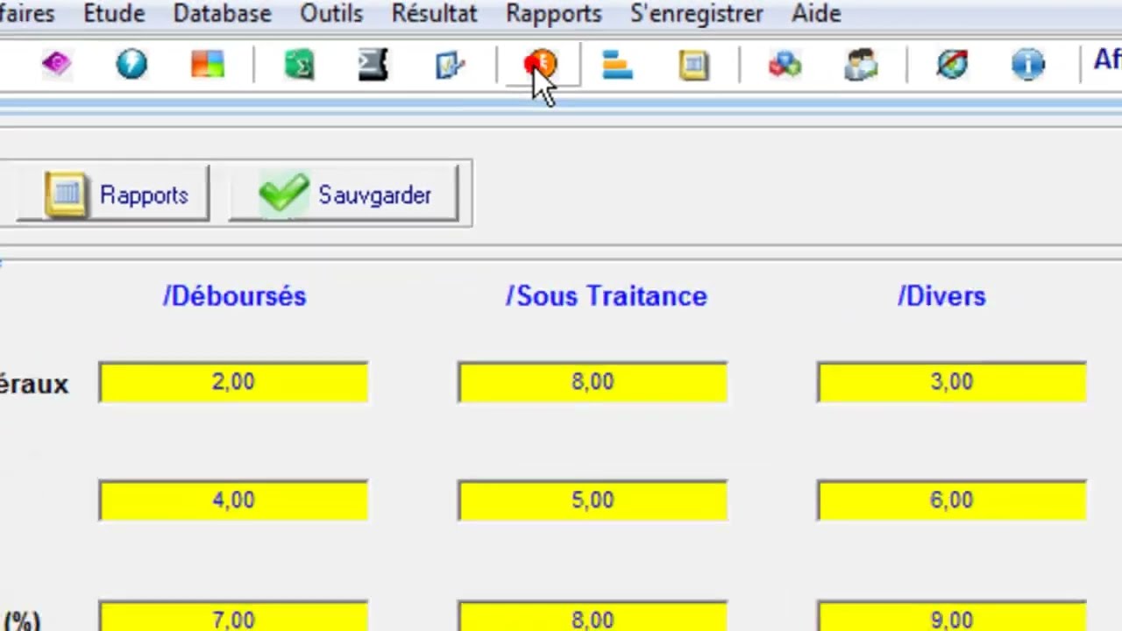The image size is (1122, 631).
Task: Click the notepad with pencil icon
Action: click(450, 65)
